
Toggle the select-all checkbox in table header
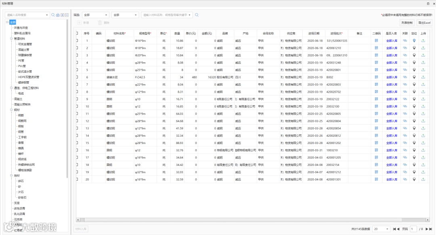(77, 33)
